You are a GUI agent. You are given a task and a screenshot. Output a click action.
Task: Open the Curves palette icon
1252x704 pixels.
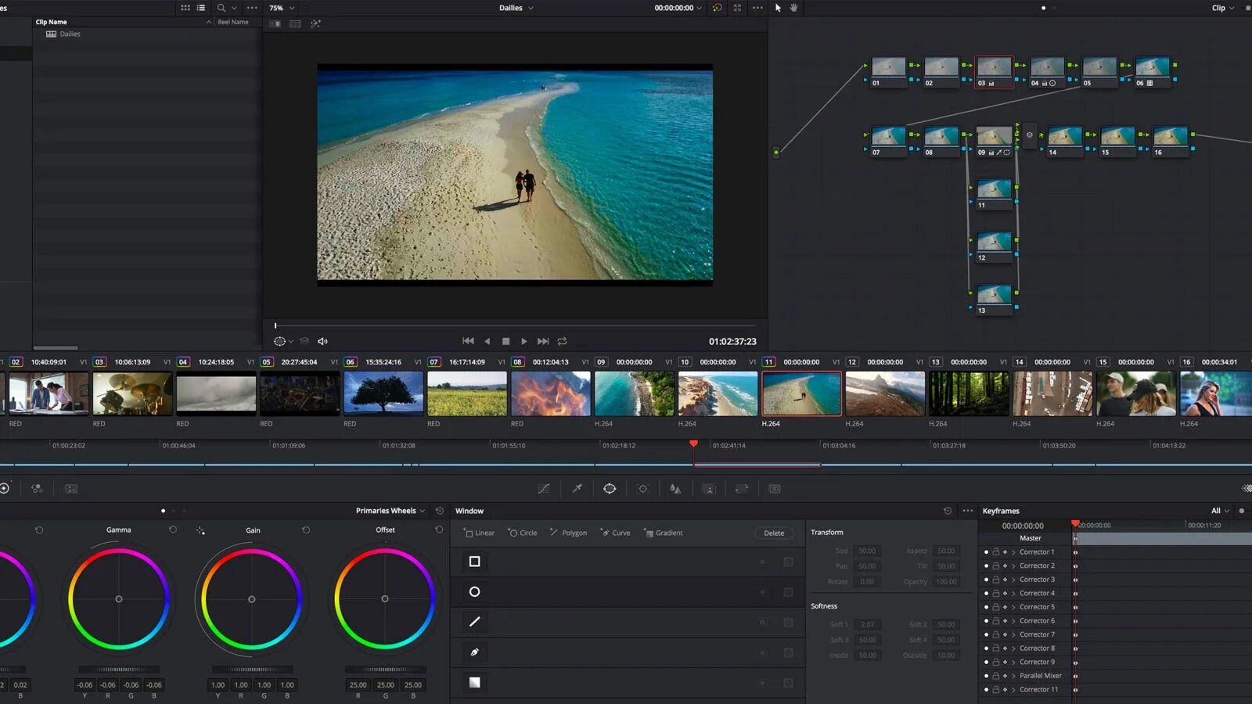point(544,489)
